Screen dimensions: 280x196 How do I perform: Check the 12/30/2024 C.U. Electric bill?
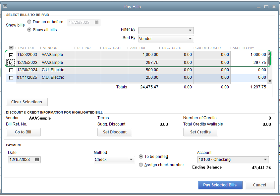11,70
